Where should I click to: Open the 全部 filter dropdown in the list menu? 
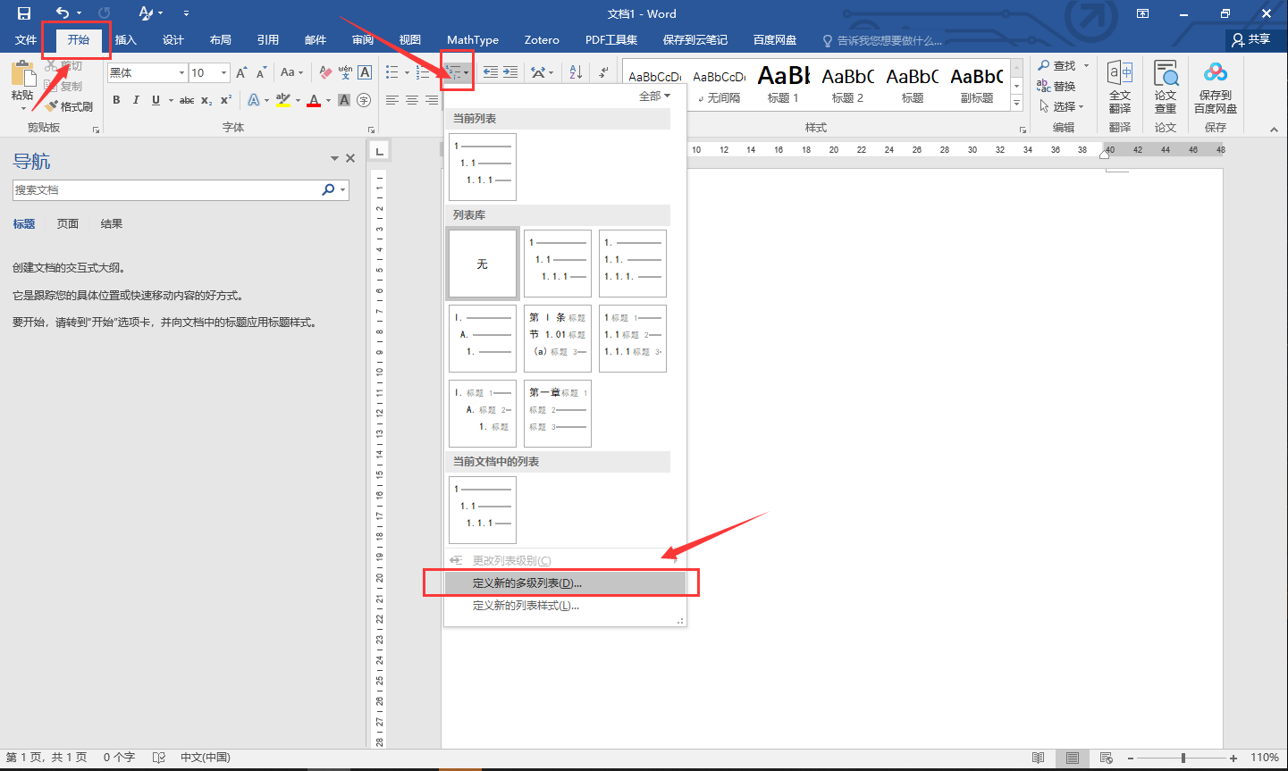[x=654, y=96]
